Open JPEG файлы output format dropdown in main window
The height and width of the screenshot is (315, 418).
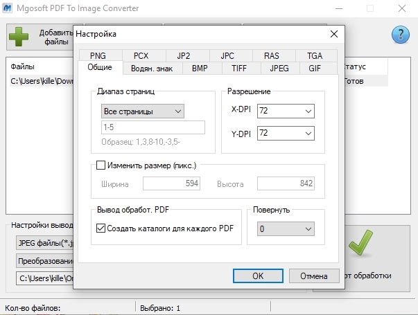tap(44, 243)
